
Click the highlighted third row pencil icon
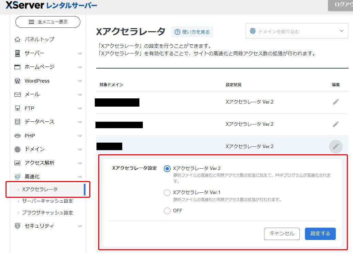(336, 146)
